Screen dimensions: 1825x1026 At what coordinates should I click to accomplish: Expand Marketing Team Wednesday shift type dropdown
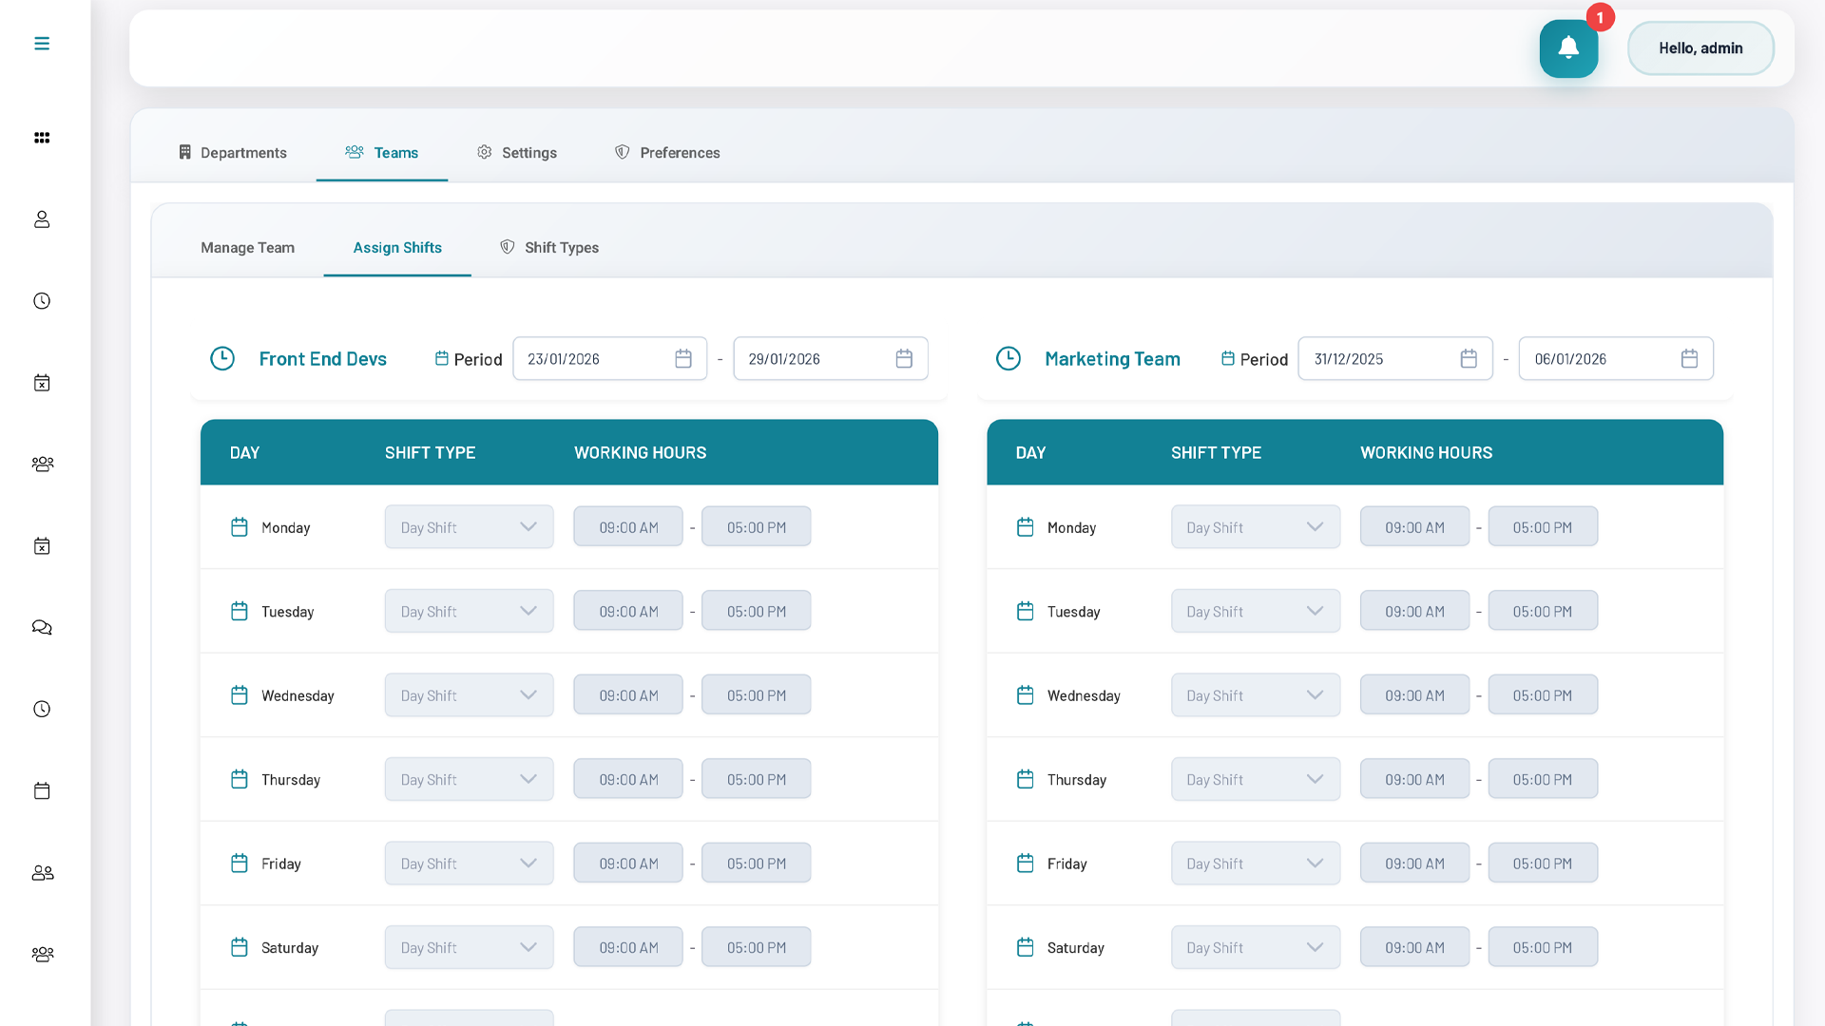1255,695
